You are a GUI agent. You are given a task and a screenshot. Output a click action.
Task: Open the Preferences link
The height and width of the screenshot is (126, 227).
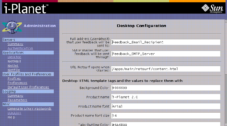[x=17, y=83]
